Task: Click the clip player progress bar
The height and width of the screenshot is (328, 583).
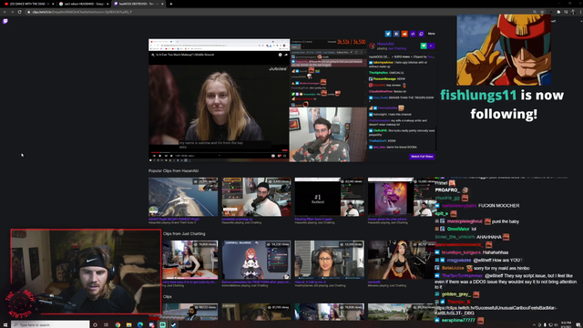Action: point(219,152)
